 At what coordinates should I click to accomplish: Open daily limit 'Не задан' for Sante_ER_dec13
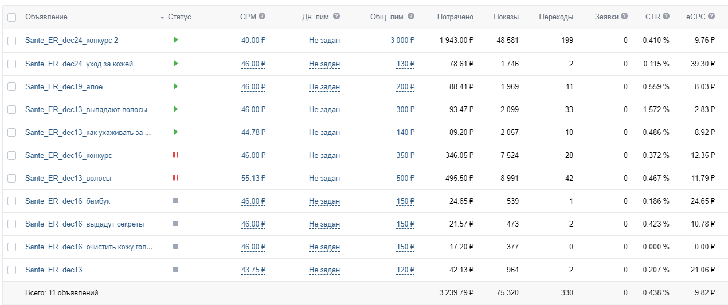324,270
